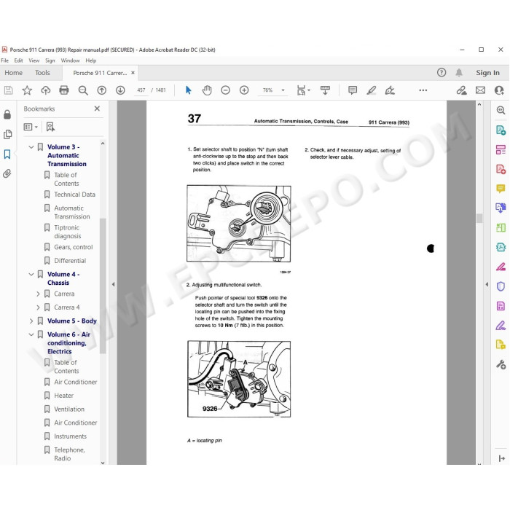Open the Window menu
The width and height of the screenshot is (510, 510).
70,60
